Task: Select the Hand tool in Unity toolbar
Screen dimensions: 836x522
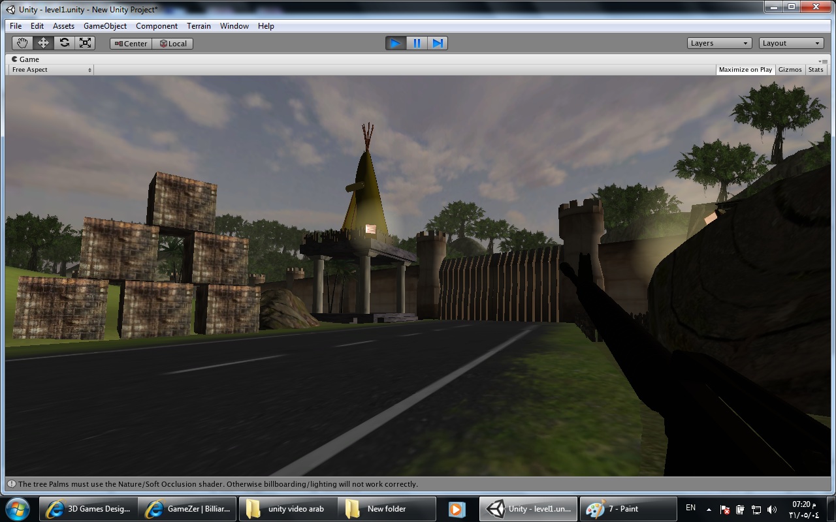Action: click(23, 43)
